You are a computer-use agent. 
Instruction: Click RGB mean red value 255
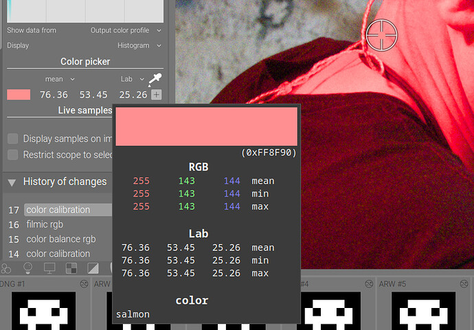[142, 181]
